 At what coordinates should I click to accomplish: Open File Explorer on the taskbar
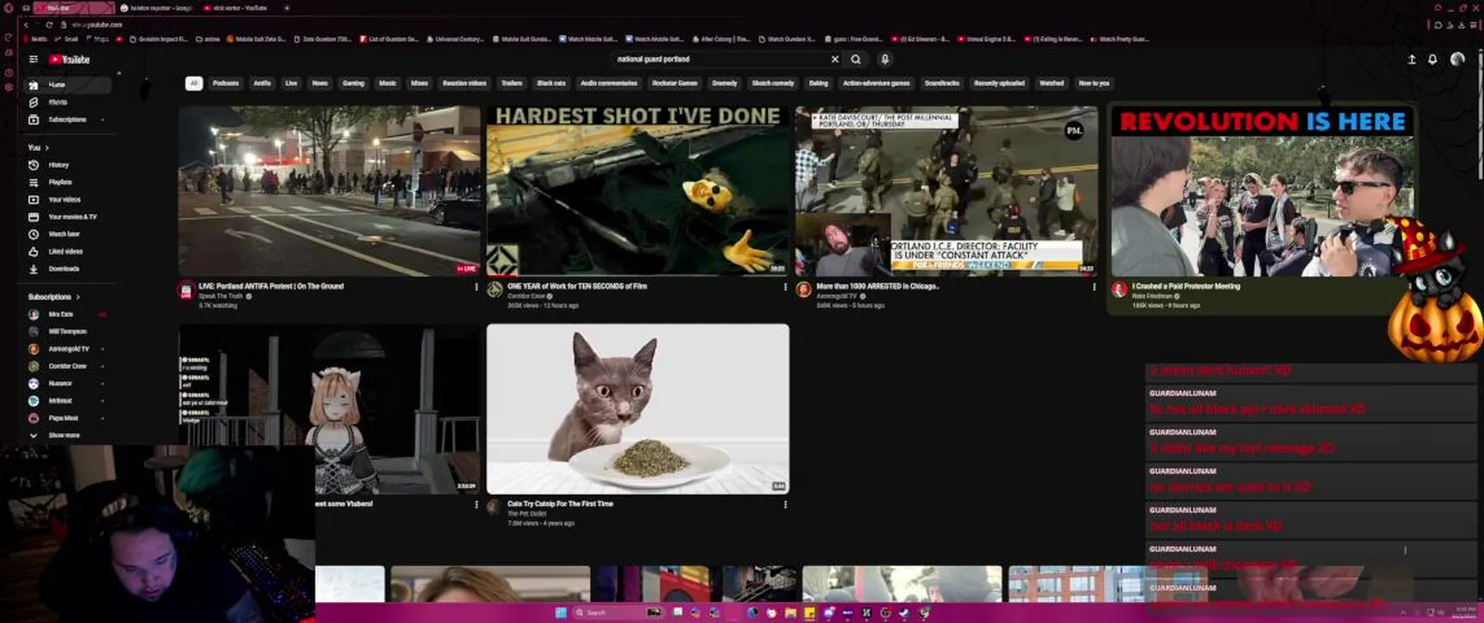(x=790, y=613)
